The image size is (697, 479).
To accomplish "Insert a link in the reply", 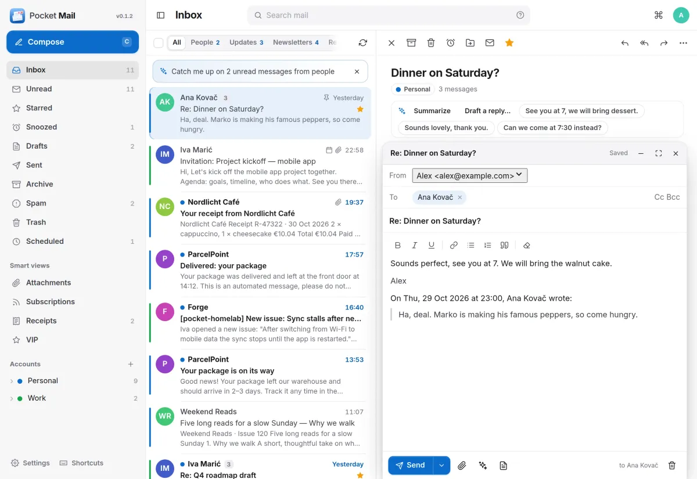I will (454, 245).
